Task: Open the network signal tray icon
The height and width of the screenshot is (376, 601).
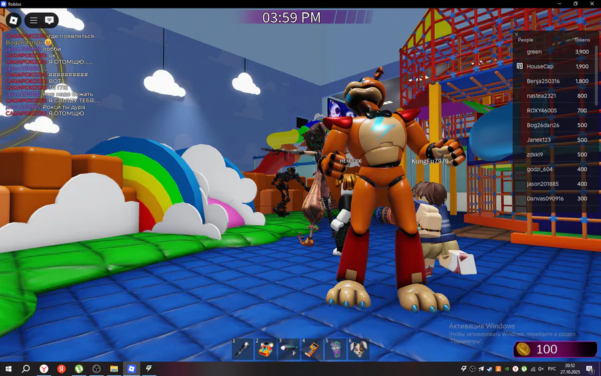Action: pyautogui.click(x=532, y=369)
